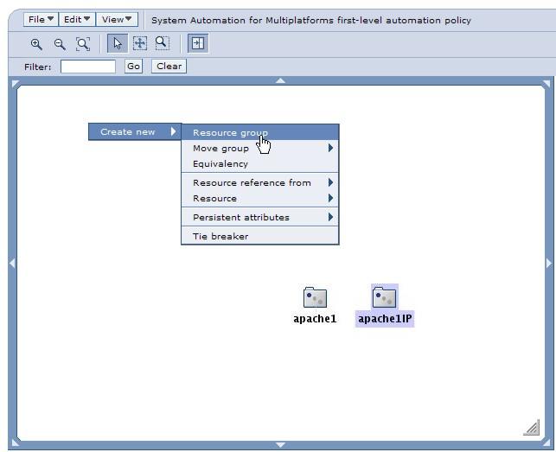Click the zoom to fit icon

[83, 44]
